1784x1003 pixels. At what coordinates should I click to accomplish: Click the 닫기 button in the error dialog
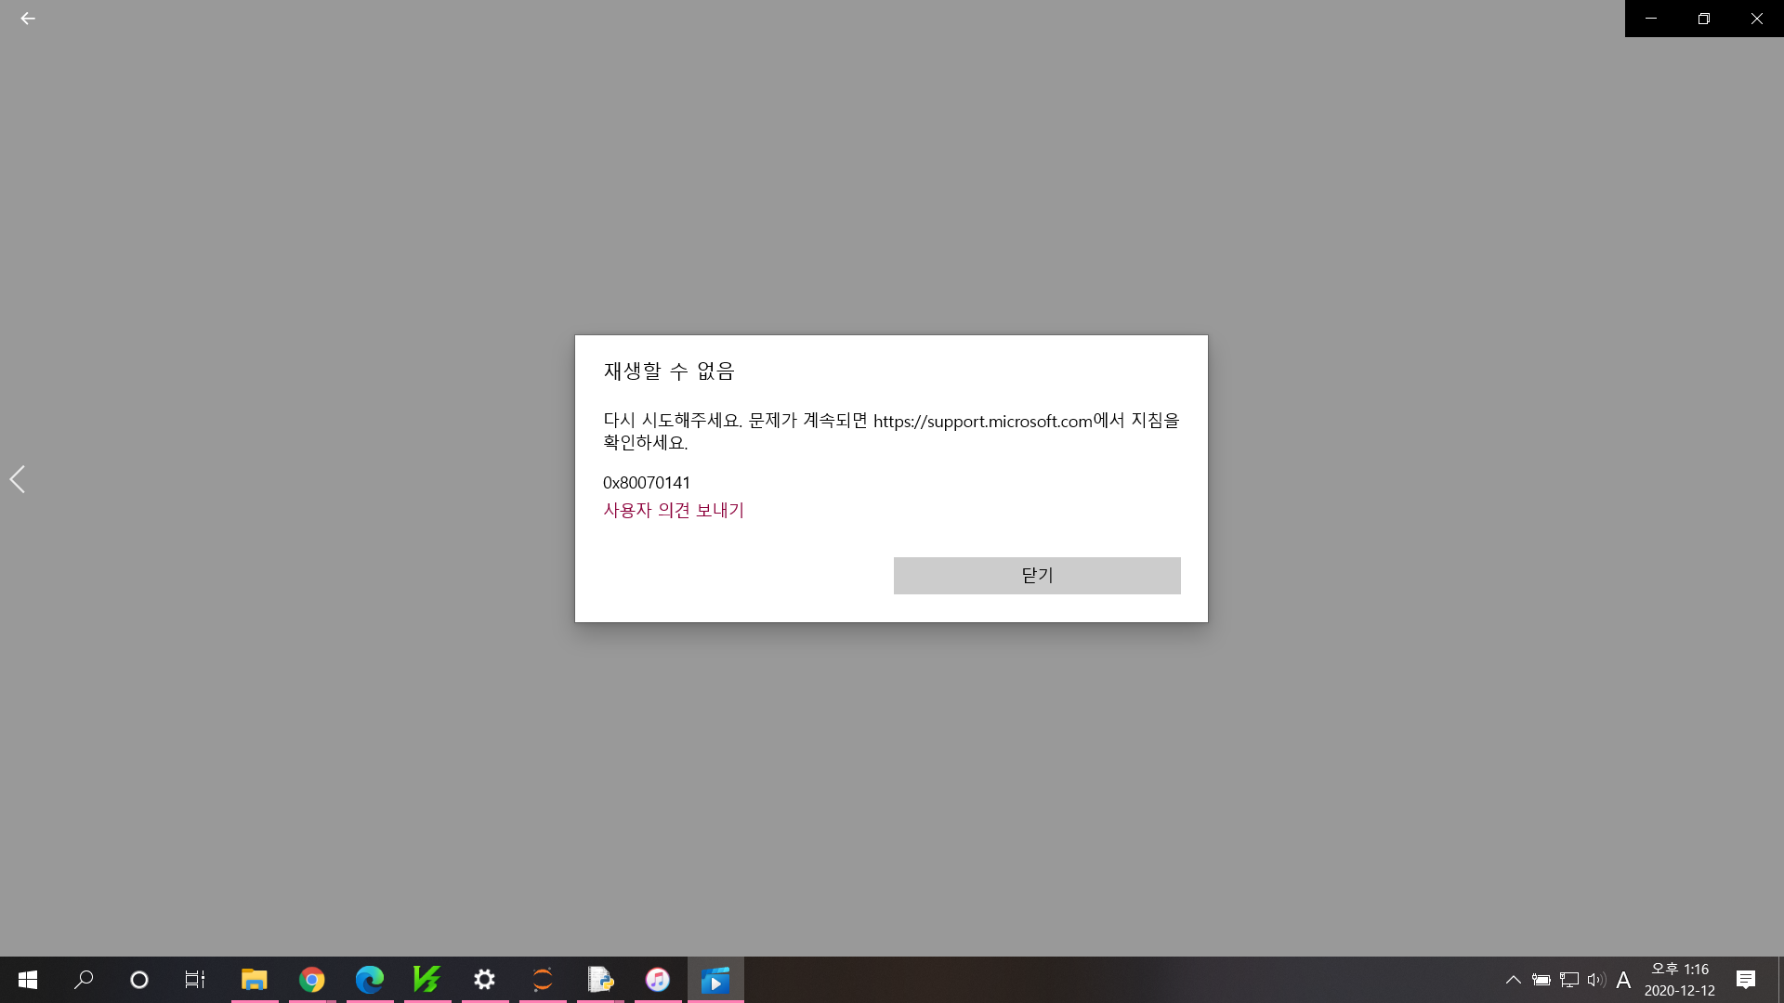point(1037,576)
